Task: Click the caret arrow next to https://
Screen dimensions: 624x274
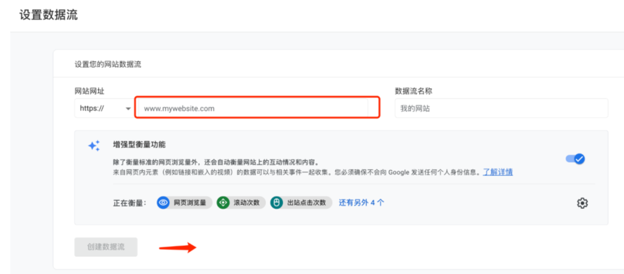Action: (x=127, y=108)
